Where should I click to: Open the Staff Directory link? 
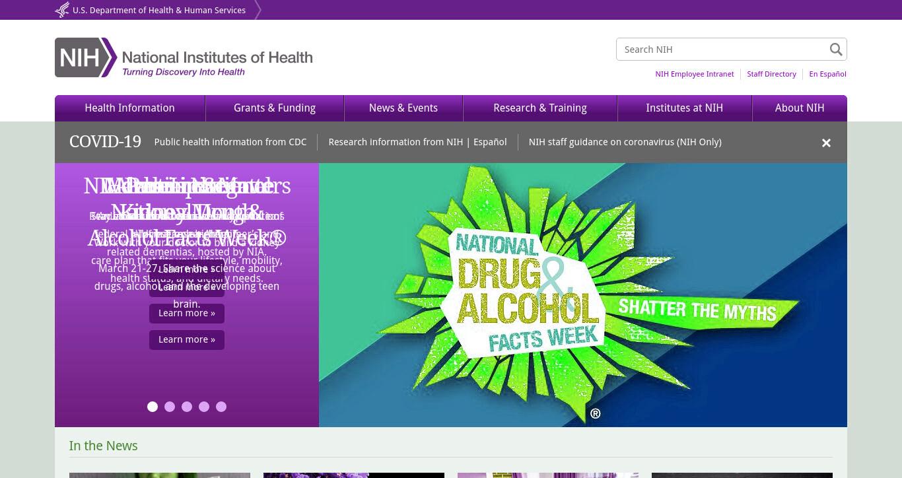tap(771, 74)
